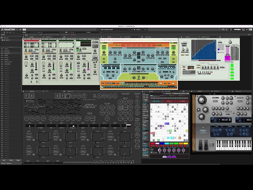This screenshot has height=190, width=253.
Task: Click the first looper's red waveform header bar
Action: [x=31, y=40]
